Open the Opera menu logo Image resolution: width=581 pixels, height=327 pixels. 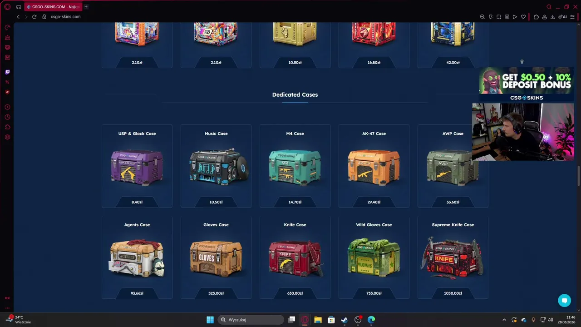click(7, 7)
